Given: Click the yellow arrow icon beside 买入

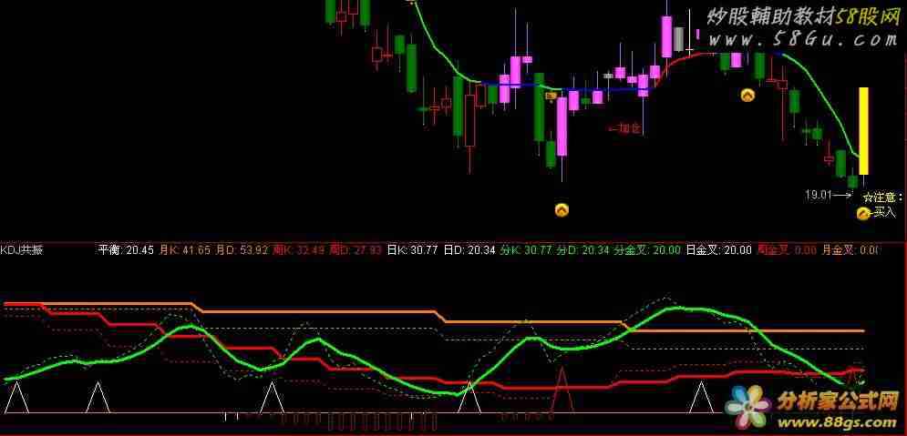Looking at the screenshot, I should click(x=862, y=213).
